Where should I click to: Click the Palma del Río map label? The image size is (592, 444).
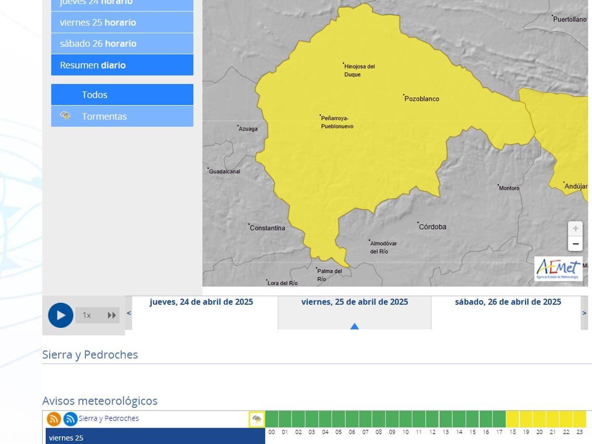tap(329, 275)
